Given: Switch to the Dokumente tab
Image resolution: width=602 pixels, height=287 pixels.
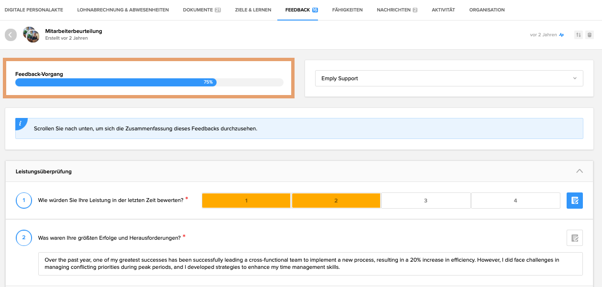Looking at the screenshot, I should (201, 10).
